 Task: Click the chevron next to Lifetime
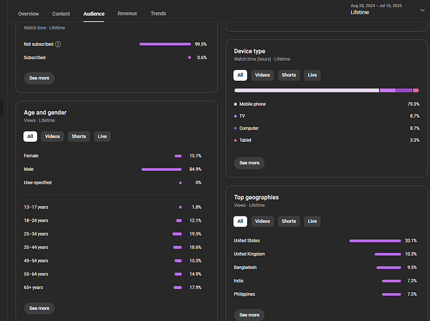[x=422, y=10]
